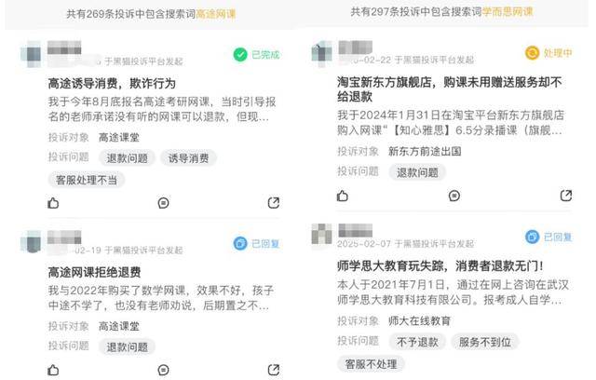Share the 淘宝新东方旗舰店 complaint
596x380 pixels.
pyautogui.click(x=566, y=196)
